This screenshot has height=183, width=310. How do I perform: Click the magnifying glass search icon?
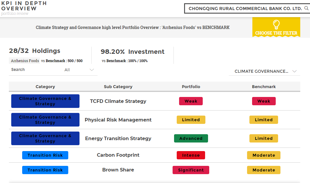pos(306,8)
